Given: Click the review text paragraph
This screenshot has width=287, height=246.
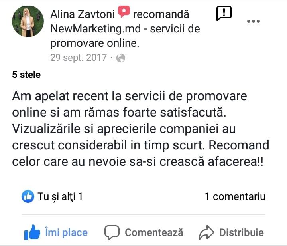Looking at the screenshot, I should point(141,129).
